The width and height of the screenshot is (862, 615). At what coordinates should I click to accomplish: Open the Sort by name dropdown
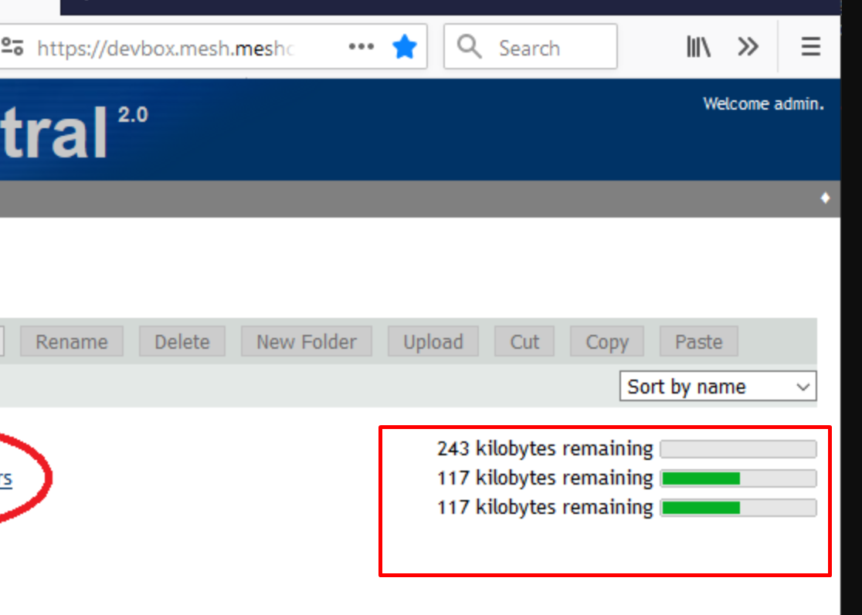[718, 387]
